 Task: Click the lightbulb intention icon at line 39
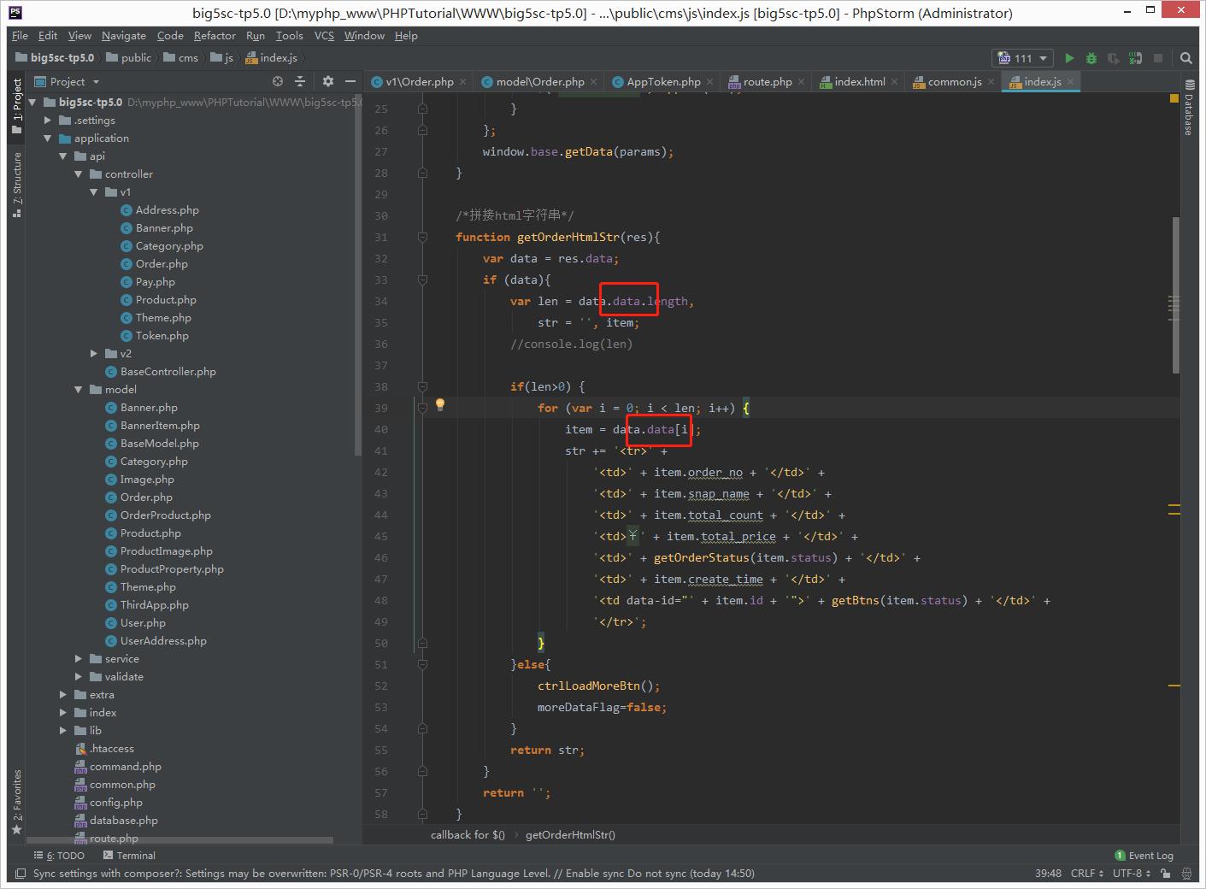point(440,404)
